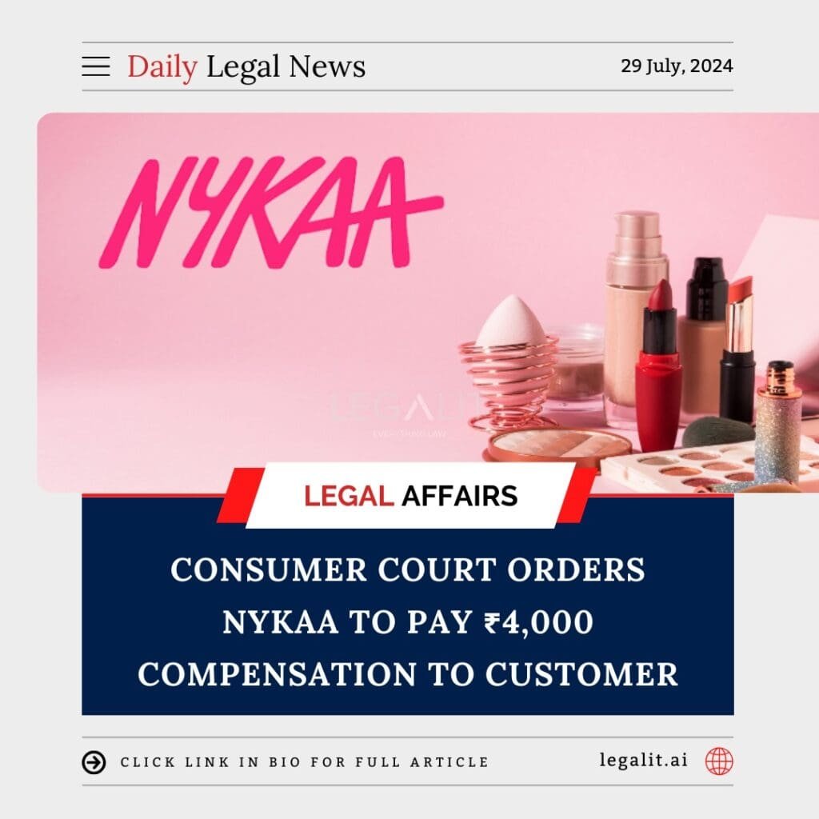
Task: Click the round bronzer compact
Action: click(561, 445)
